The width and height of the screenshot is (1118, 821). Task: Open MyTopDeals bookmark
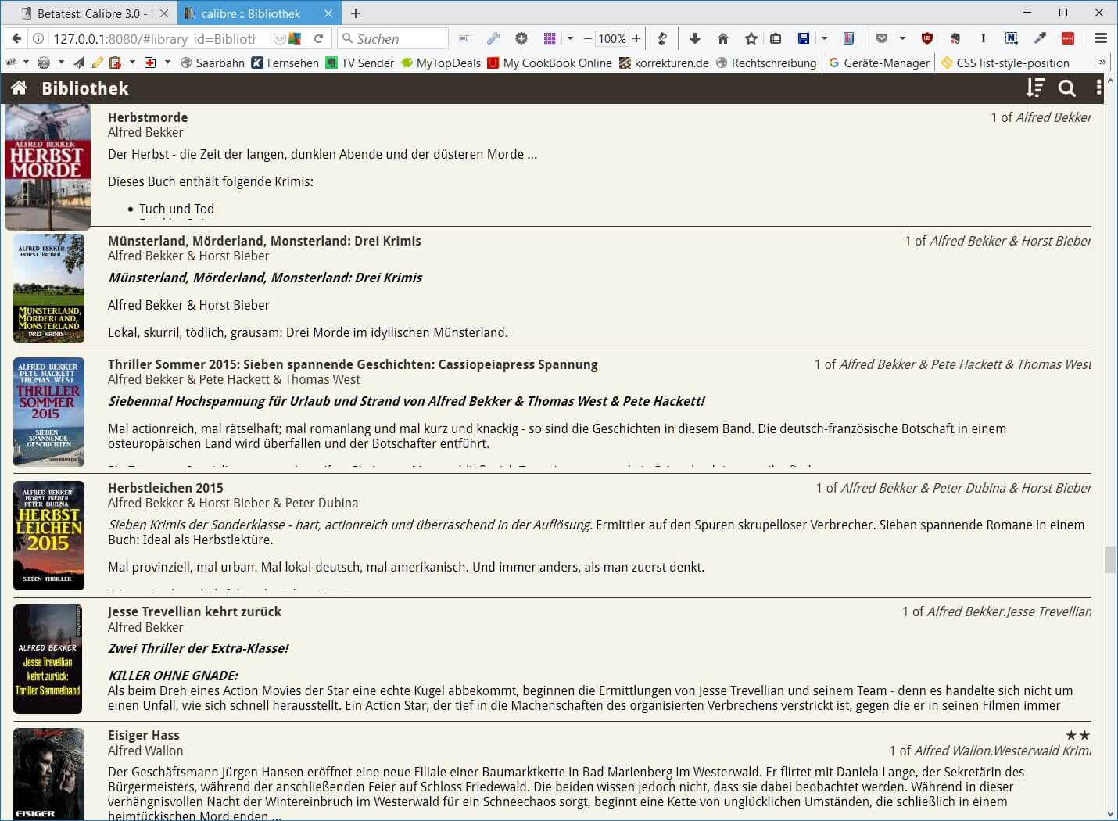[x=441, y=63]
